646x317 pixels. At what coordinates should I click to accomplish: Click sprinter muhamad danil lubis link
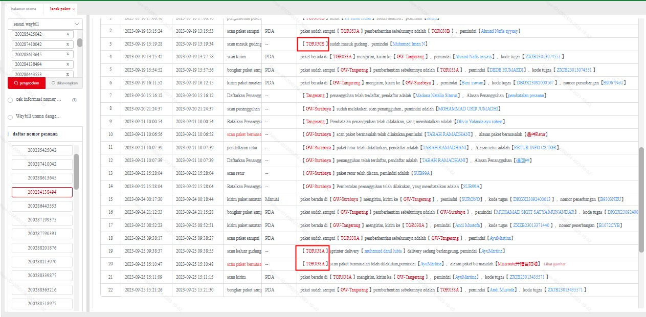[383, 251]
